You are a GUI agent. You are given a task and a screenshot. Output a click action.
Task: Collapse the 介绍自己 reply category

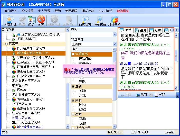tap(73, 54)
